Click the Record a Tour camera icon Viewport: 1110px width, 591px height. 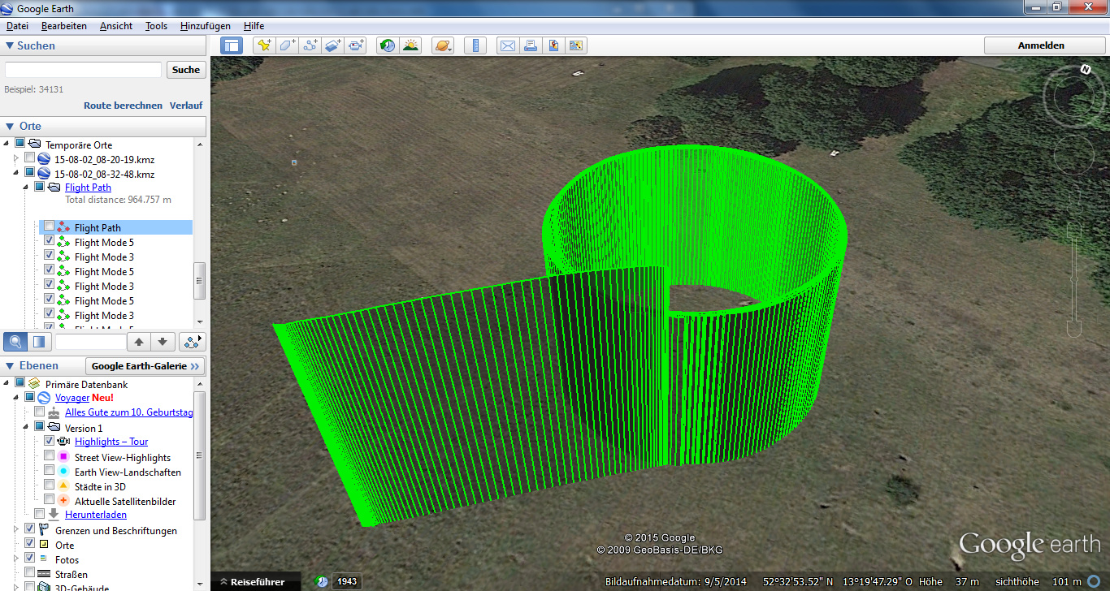click(x=357, y=45)
